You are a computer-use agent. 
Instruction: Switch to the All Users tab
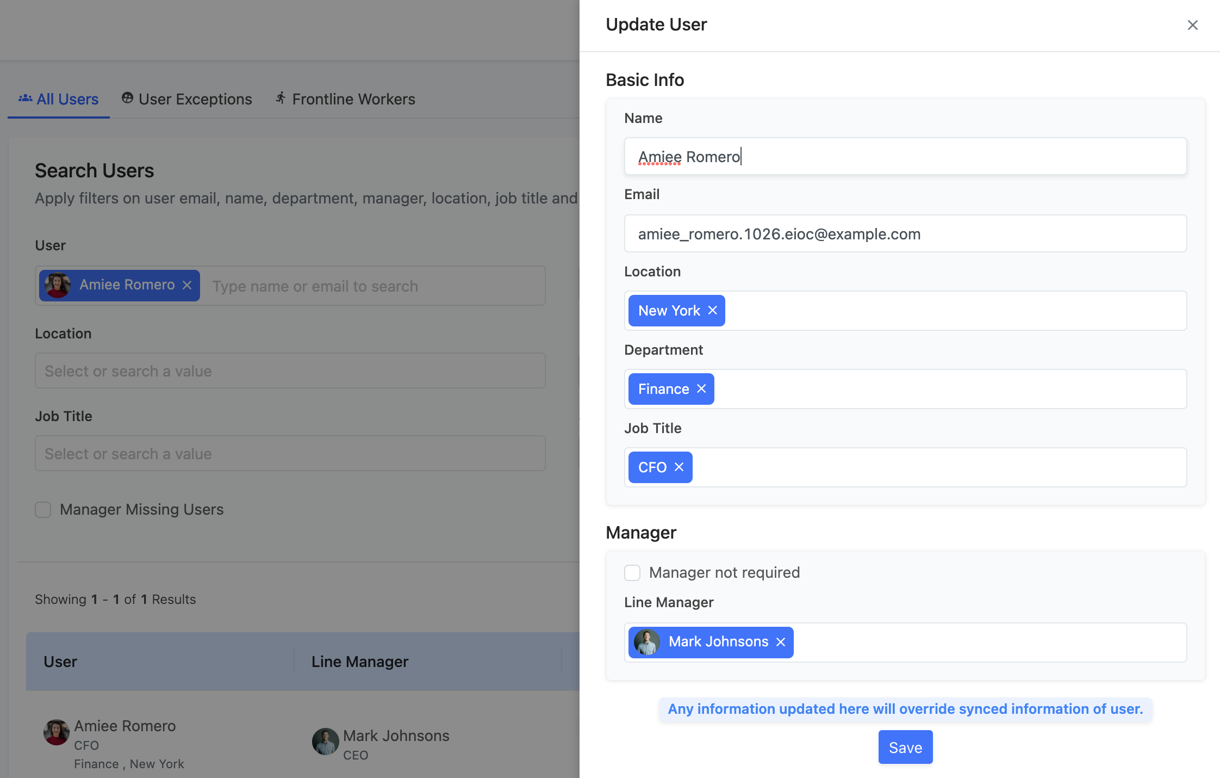[59, 99]
